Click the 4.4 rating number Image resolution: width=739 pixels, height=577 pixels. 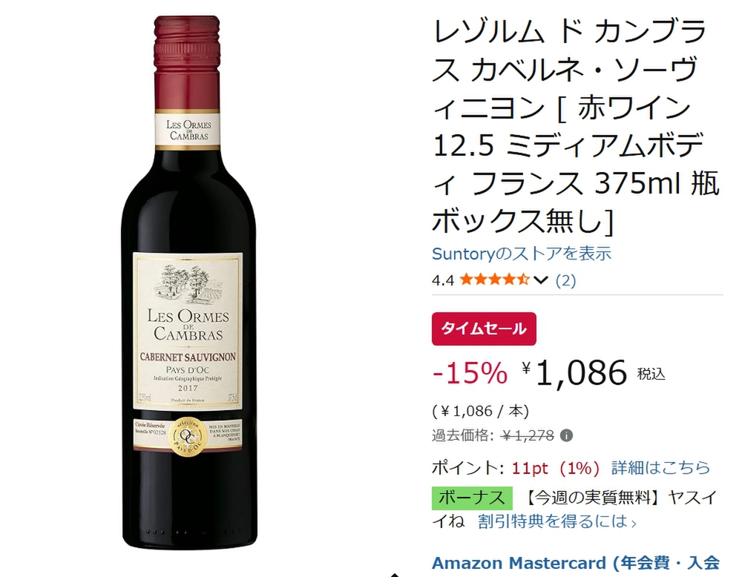(x=442, y=280)
